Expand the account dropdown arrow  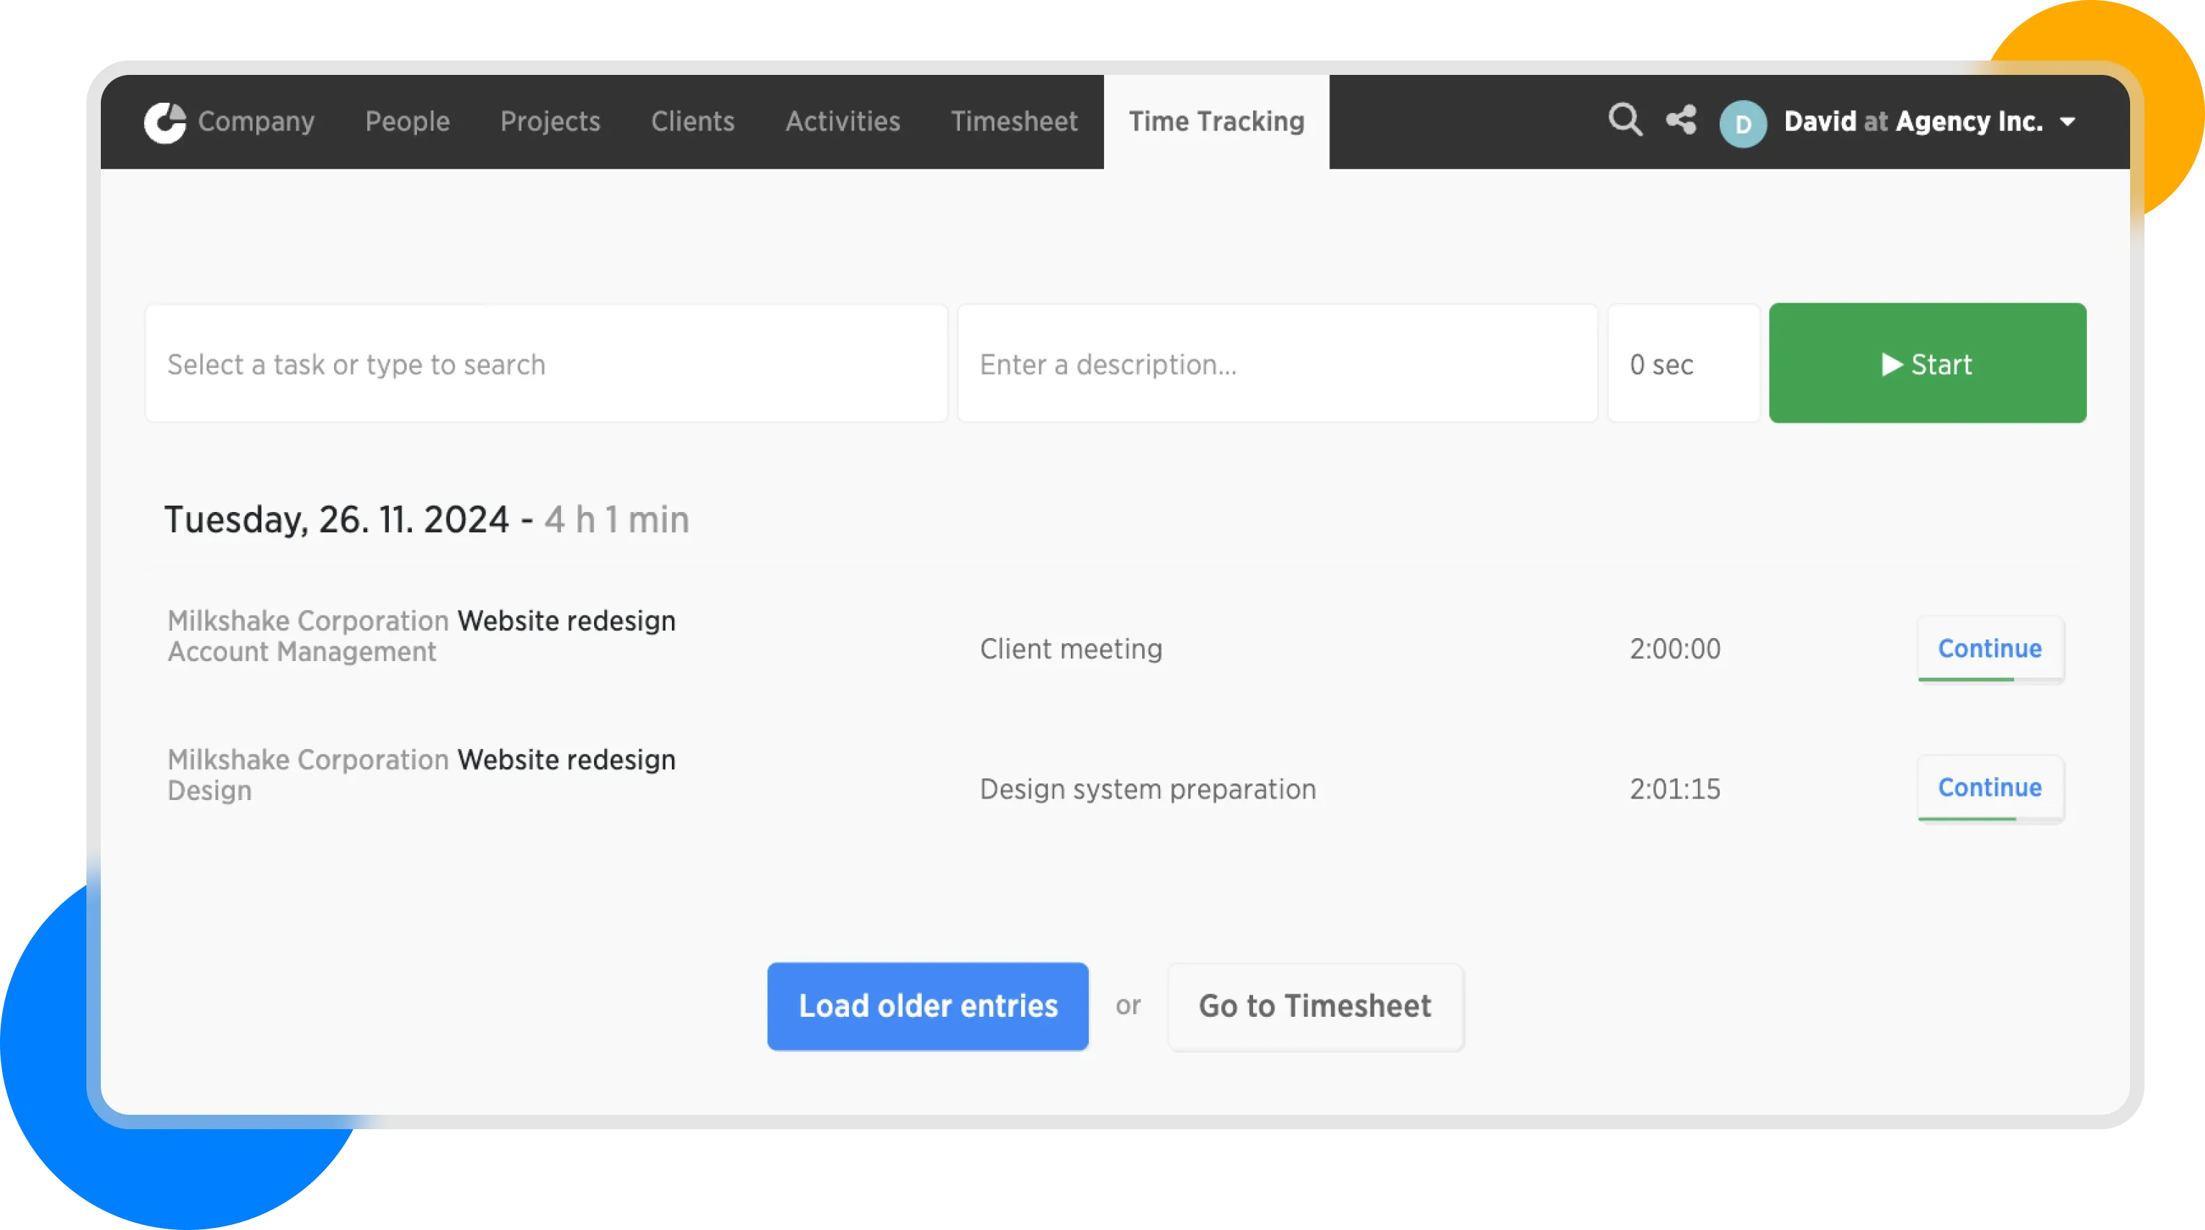point(2068,122)
